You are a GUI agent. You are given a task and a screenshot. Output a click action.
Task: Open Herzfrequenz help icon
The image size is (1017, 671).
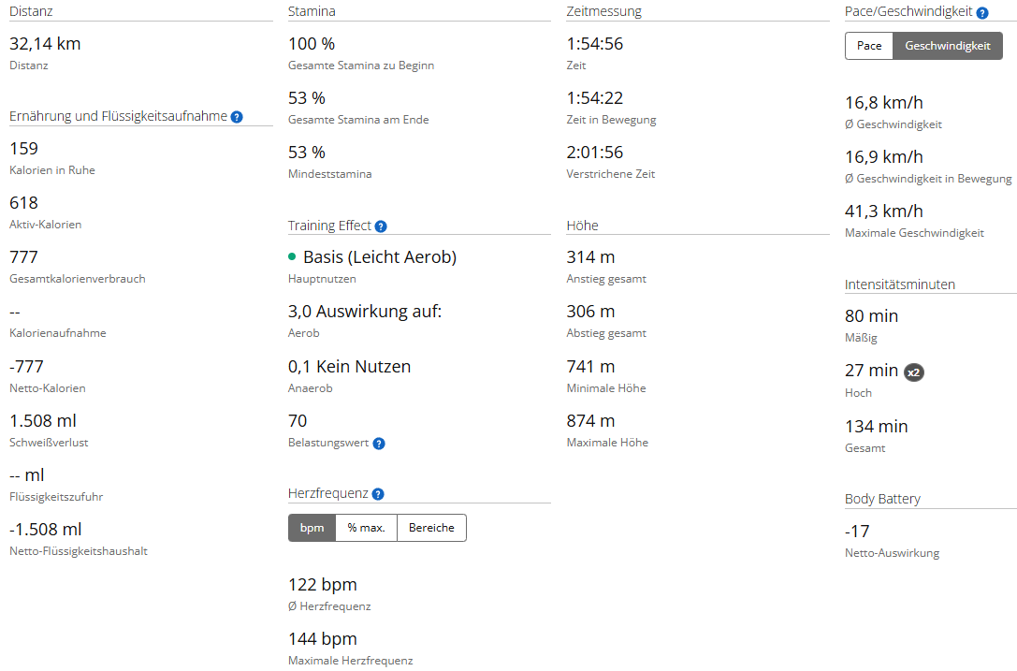pyautogui.click(x=378, y=494)
